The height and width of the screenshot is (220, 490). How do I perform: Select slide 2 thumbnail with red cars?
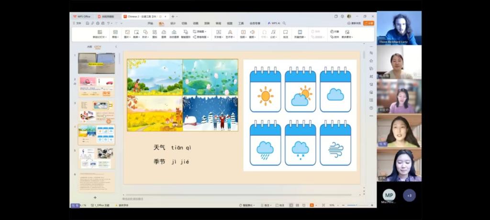pos(96,87)
